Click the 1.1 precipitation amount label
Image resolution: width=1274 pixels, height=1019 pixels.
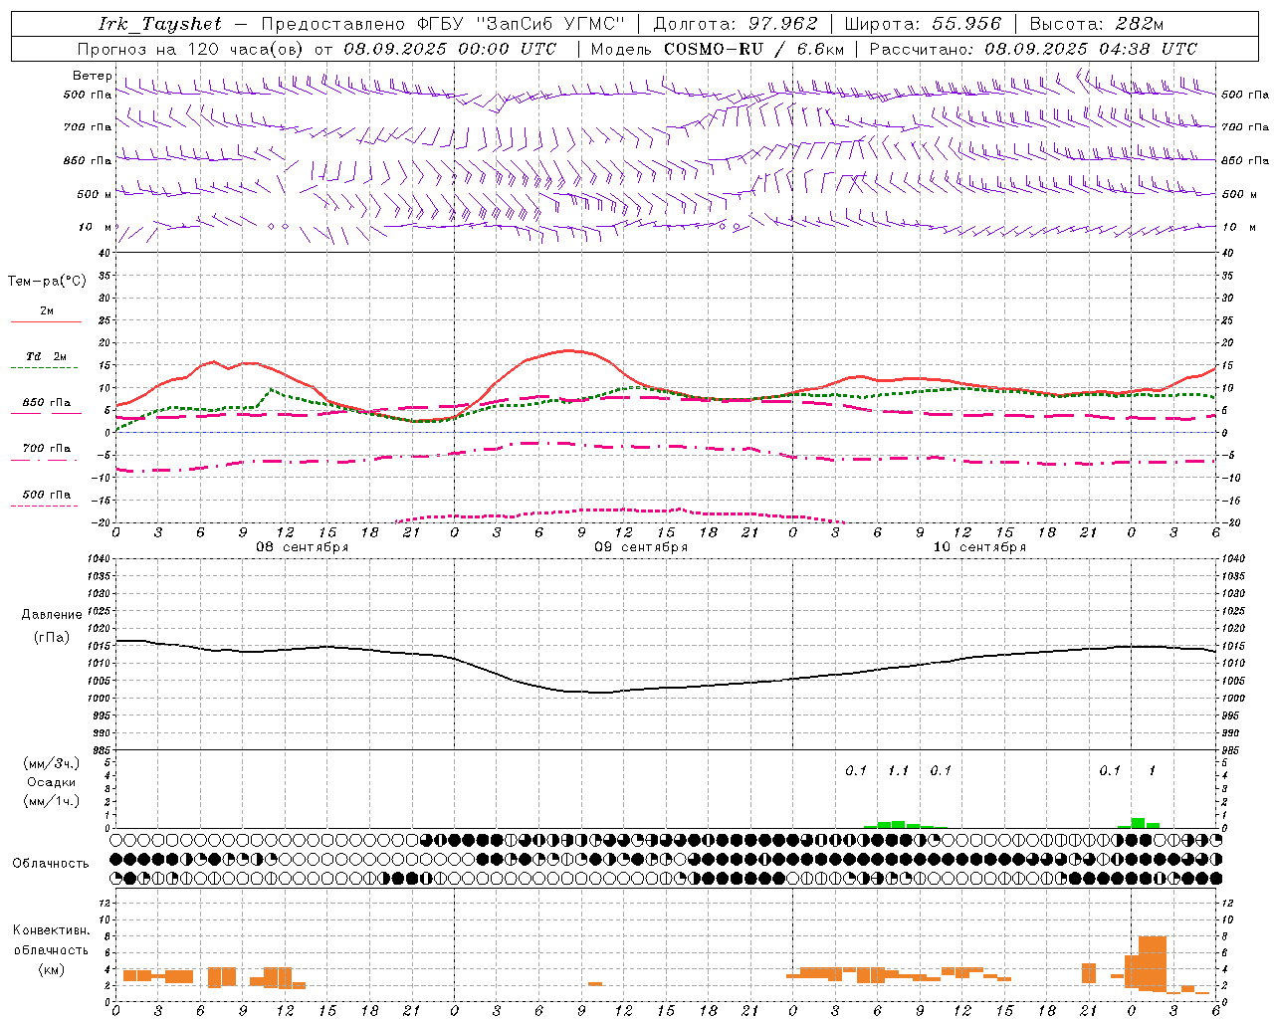898,770
